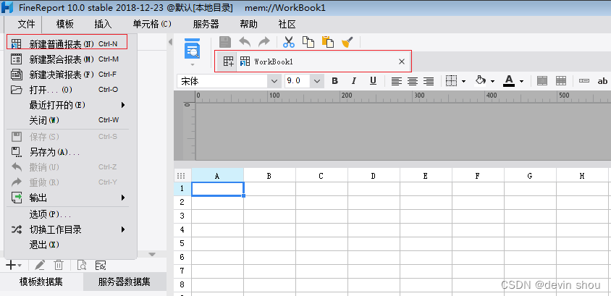Open the preview mode arrow under the preview icon
611x296 pixels.
coord(192,64)
